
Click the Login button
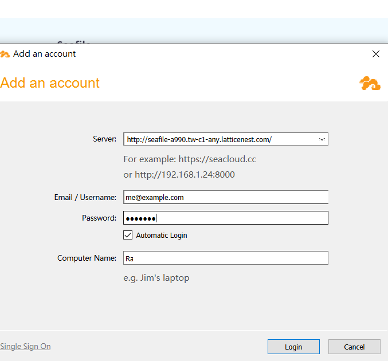(293, 347)
